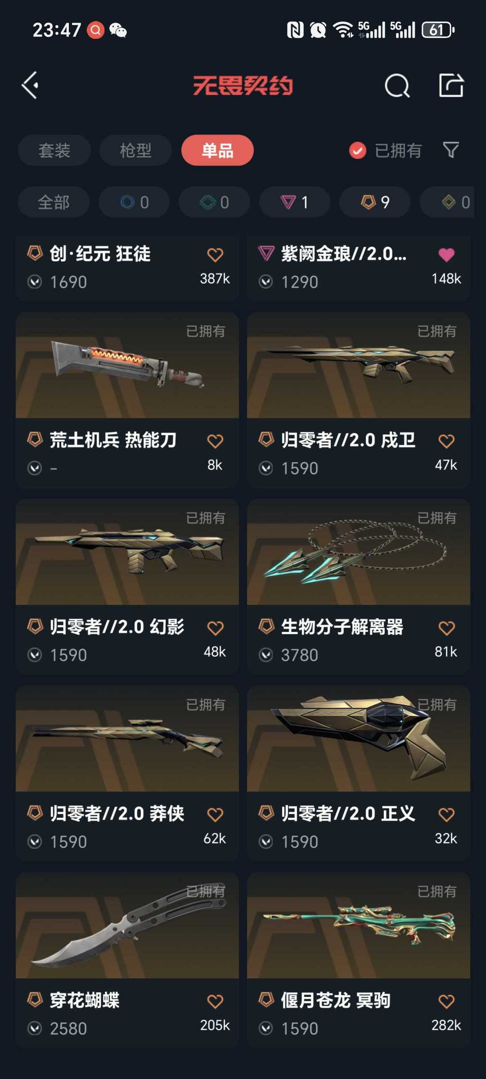
Task: Select the 全部 rarity filter
Action: click(54, 202)
